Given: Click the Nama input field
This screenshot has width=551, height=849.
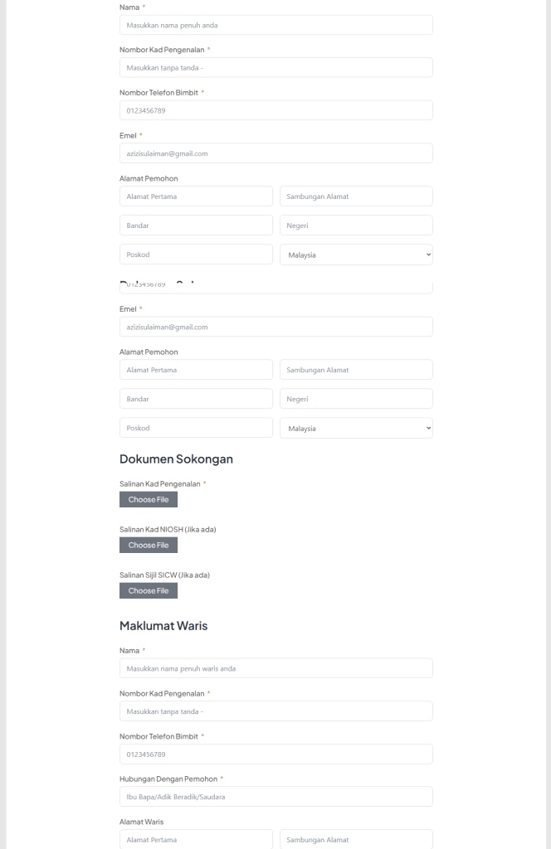Looking at the screenshot, I should click(x=275, y=24).
